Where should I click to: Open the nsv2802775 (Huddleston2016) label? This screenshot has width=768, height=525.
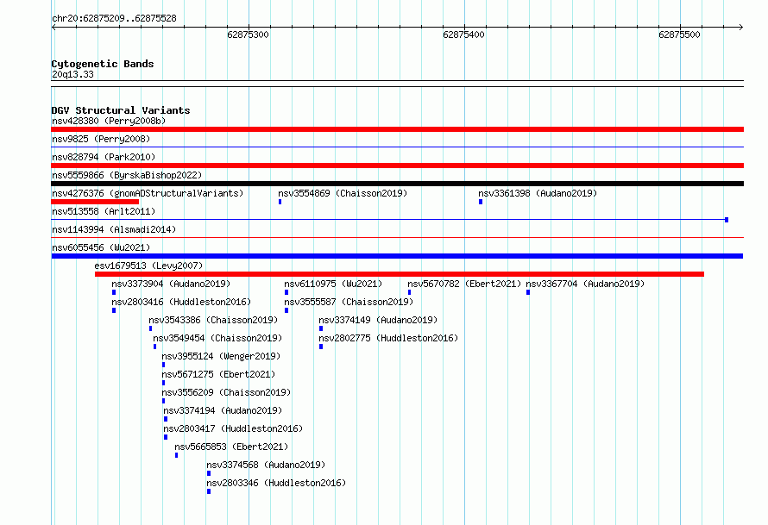click(388, 338)
